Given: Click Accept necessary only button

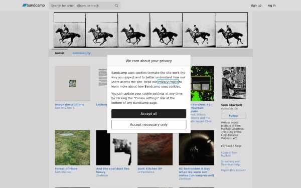Looking at the screenshot, I should tap(148, 125).
